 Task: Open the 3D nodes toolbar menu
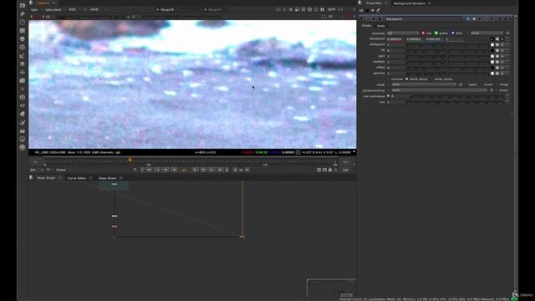click(x=23, y=80)
